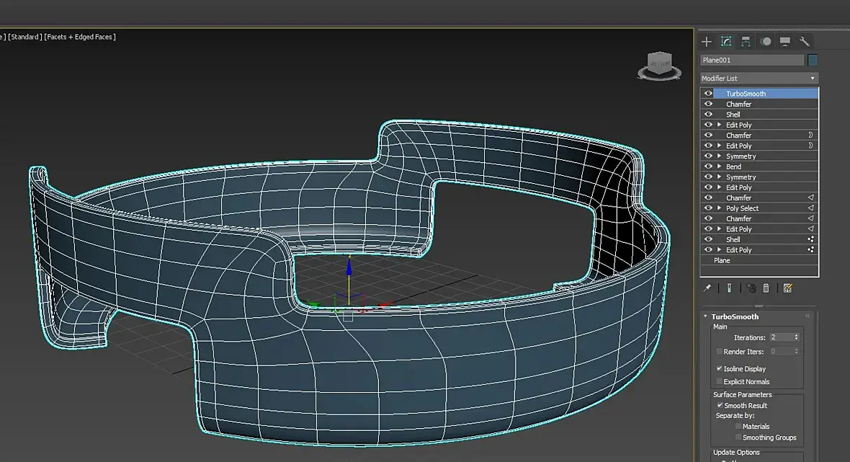The image size is (850, 462).
Task: Click the panel divider grip below stack tools
Action: [x=759, y=306]
